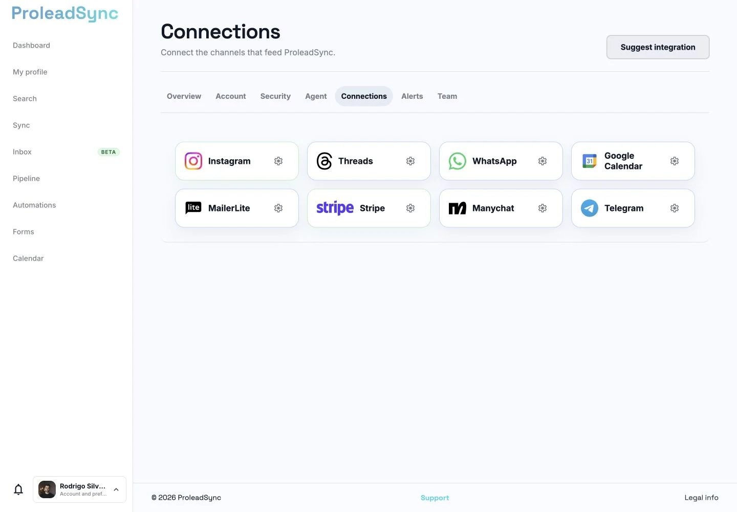Click the Instagram card label
737x512 pixels.
(229, 161)
